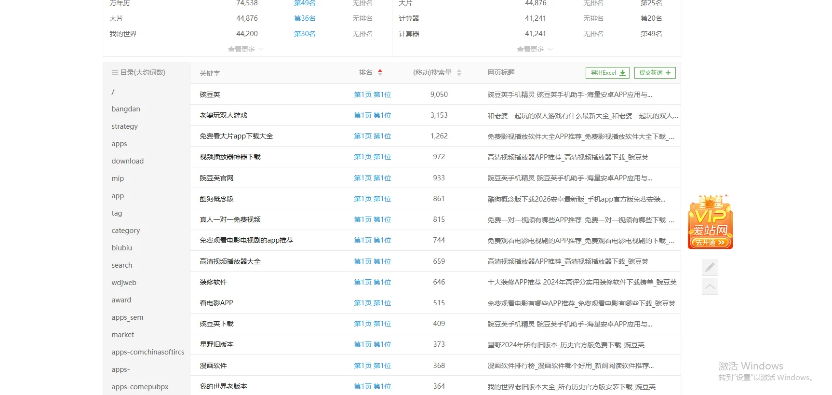
Task: Click the page title starting 和老婆一起玩的双人游戏
Action: (583, 115)
